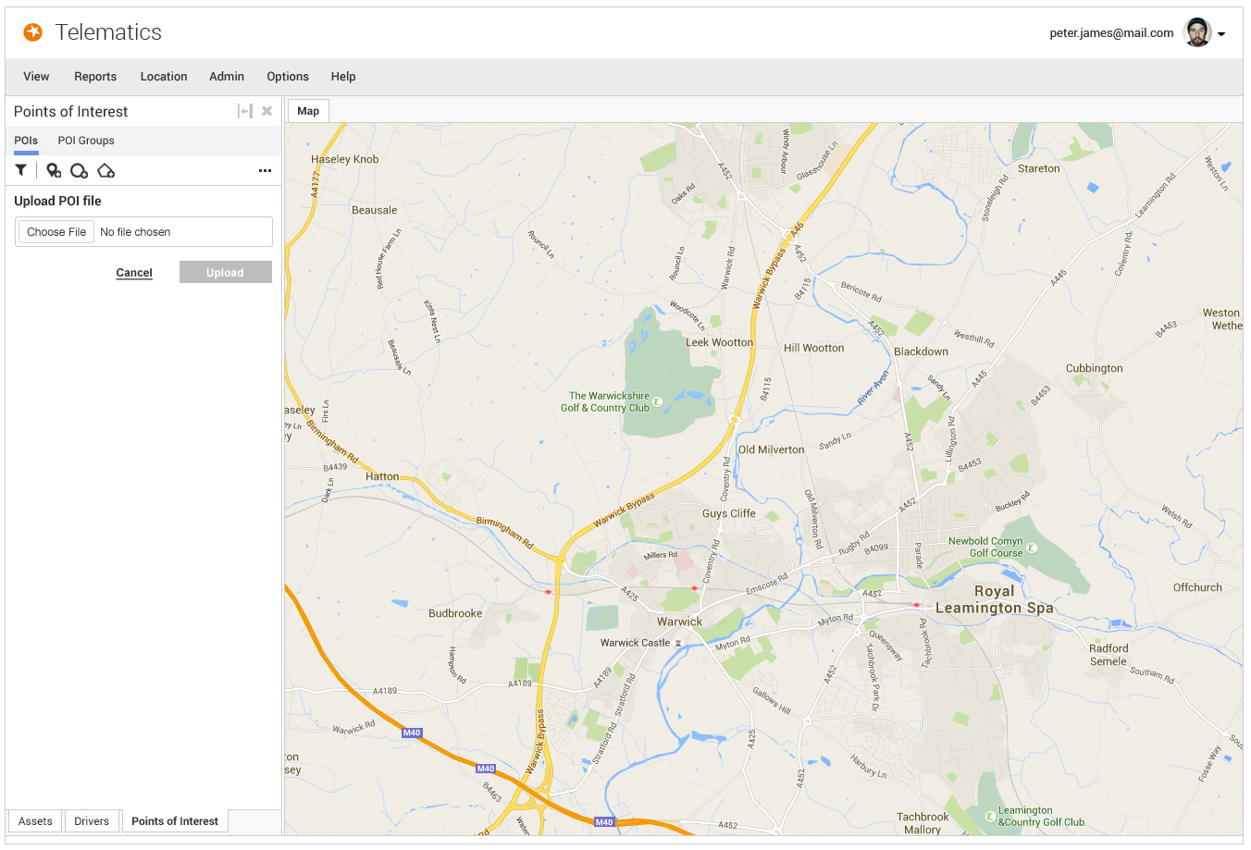Click the Old Milverton map label
The height and width of the screenshot is (850, 1251).
[x=772, y=450]
